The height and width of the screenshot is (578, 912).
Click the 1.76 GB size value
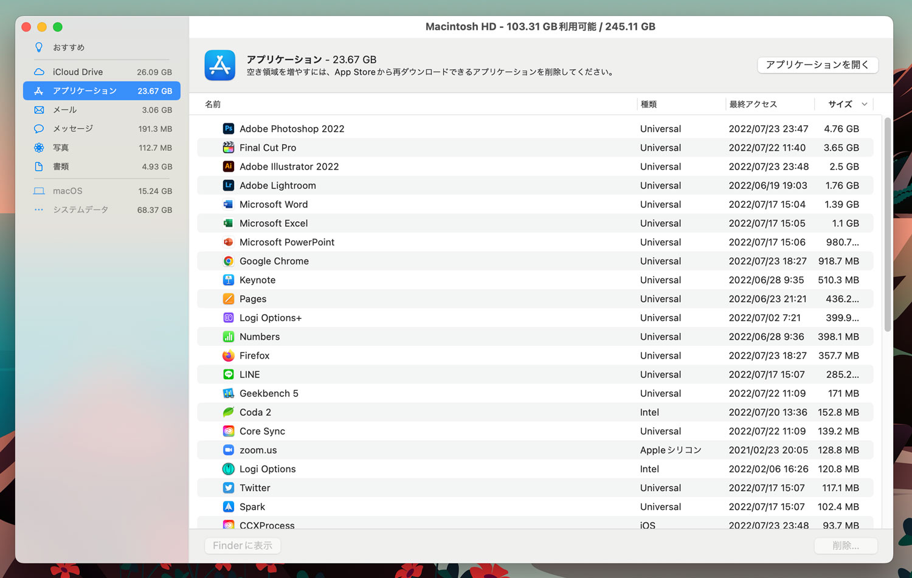842,185
